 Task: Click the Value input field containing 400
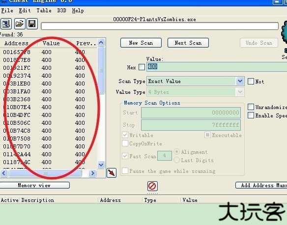tap(217, 67)
